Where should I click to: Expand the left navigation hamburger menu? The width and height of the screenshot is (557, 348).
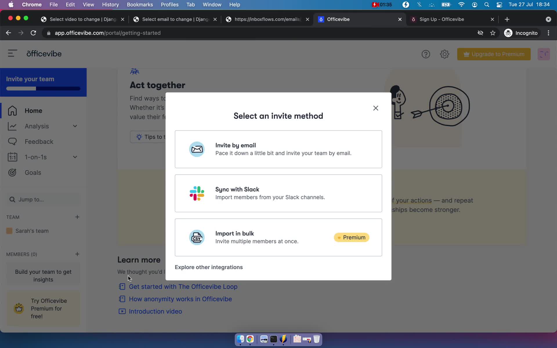pyautogui.click(x=11, y=53)
